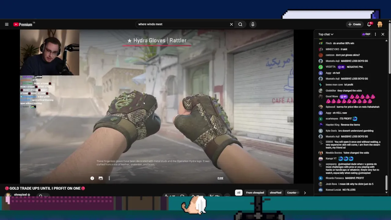This screenshot has width=391, height=220.
Task: Click chat author name 'ERXSS'
Action: (329, 142)
